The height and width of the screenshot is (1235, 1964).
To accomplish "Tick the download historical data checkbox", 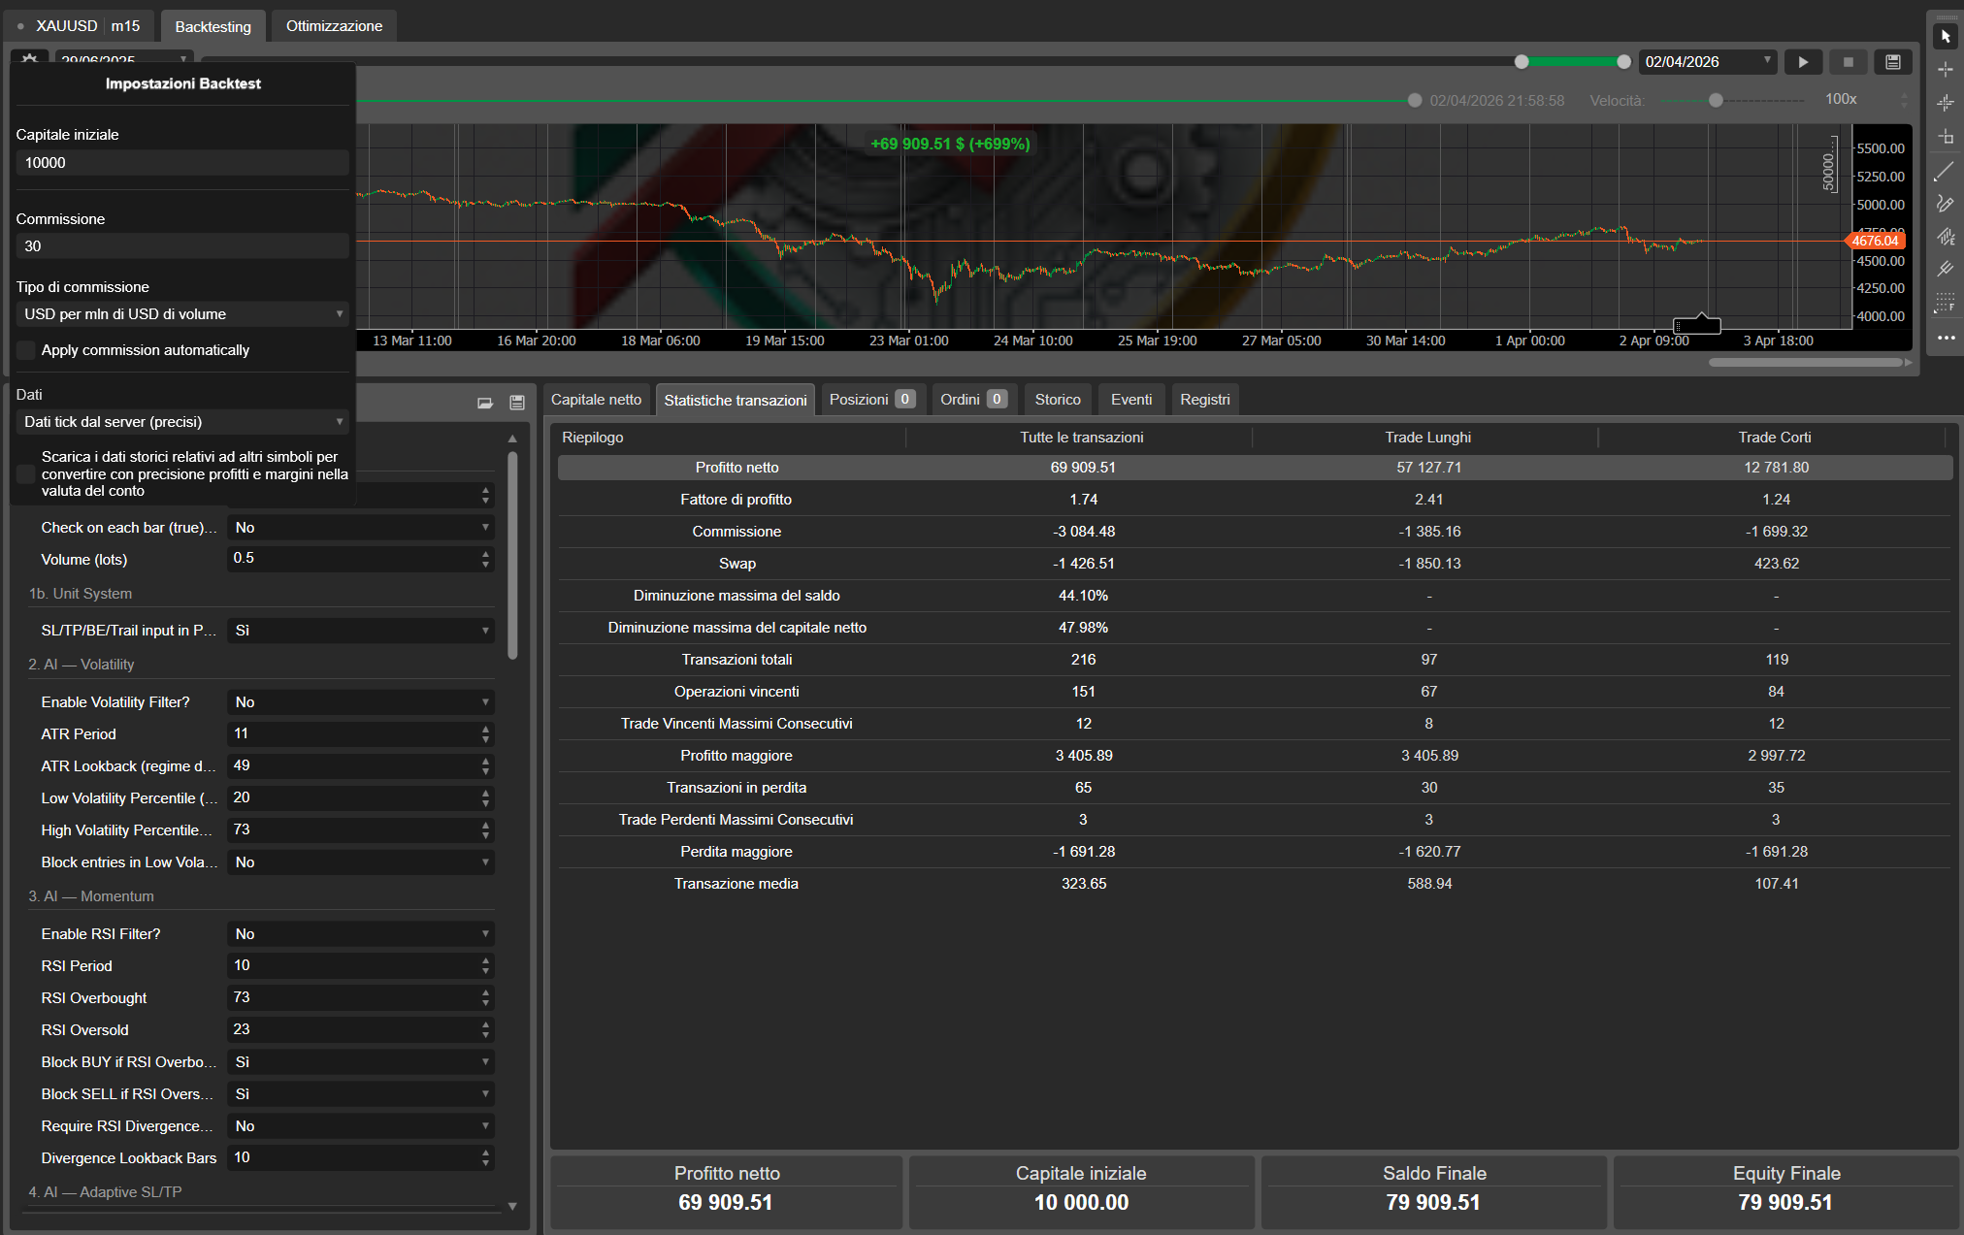I will point(26,473).
